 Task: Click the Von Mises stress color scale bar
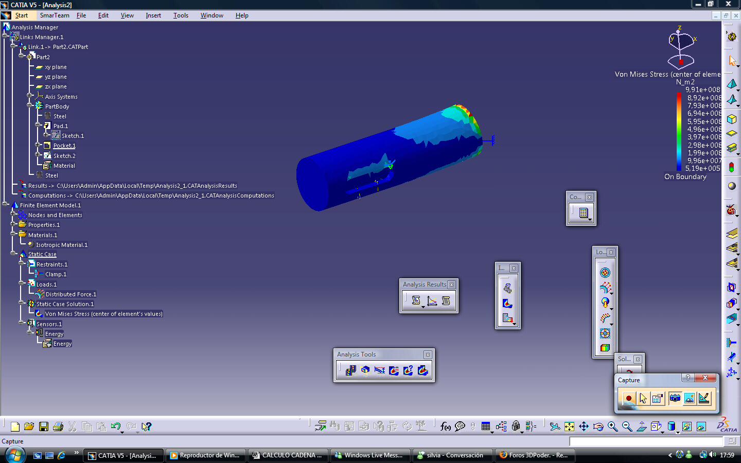pyautogui.click(x=679, y=131)
